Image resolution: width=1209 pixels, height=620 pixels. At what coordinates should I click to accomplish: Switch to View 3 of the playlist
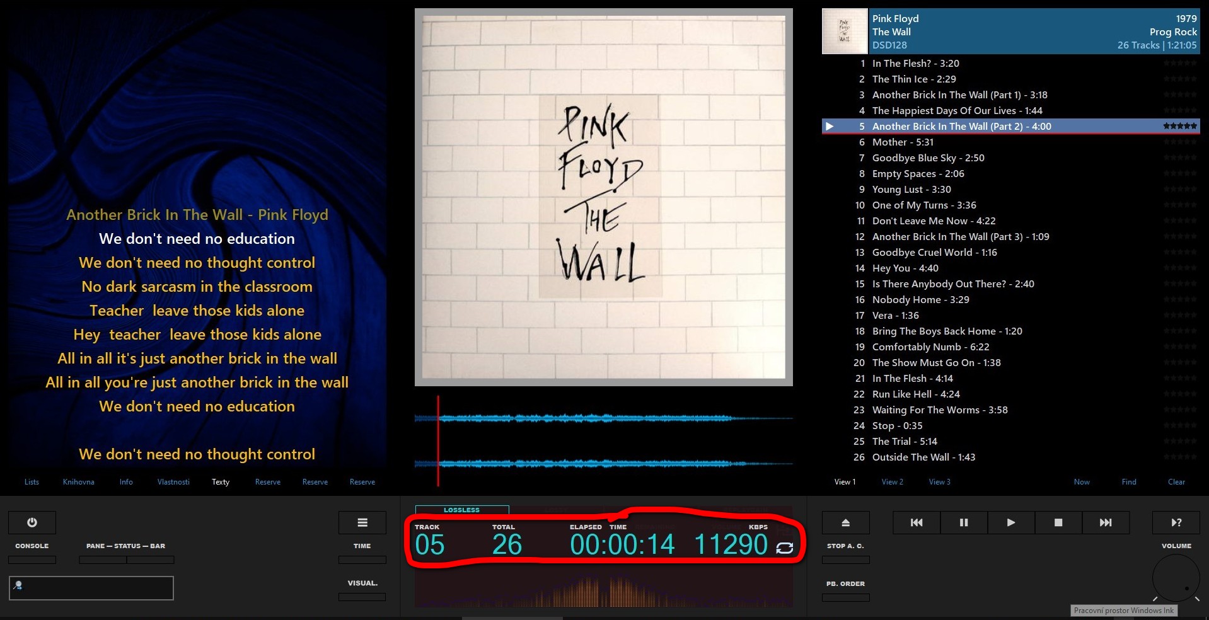click(940, 482)
